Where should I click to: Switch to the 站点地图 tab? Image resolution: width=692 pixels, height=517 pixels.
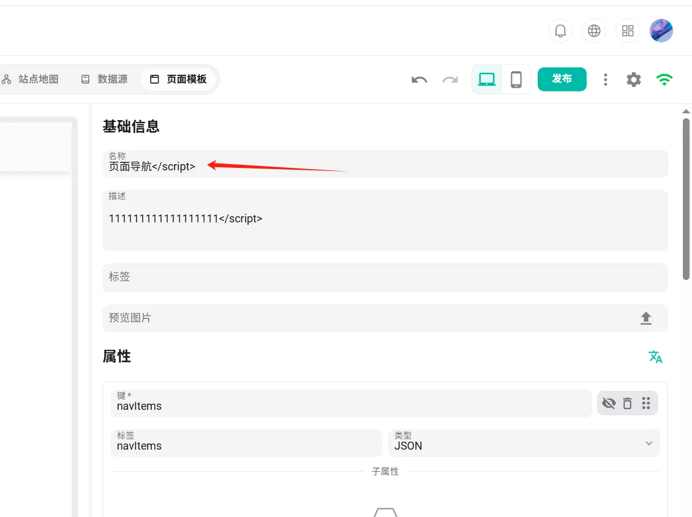pos(31,80)
